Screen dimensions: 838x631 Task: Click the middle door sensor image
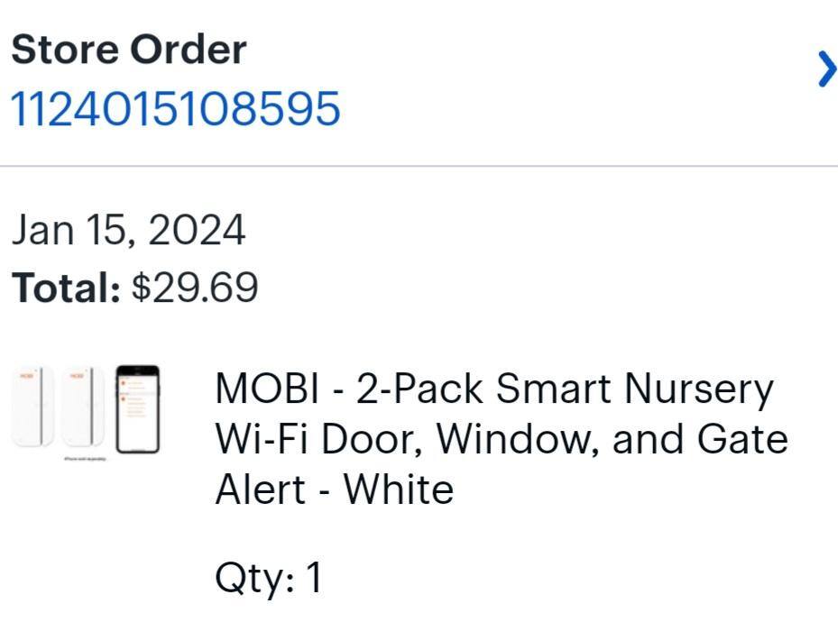[x=83, y=408]
